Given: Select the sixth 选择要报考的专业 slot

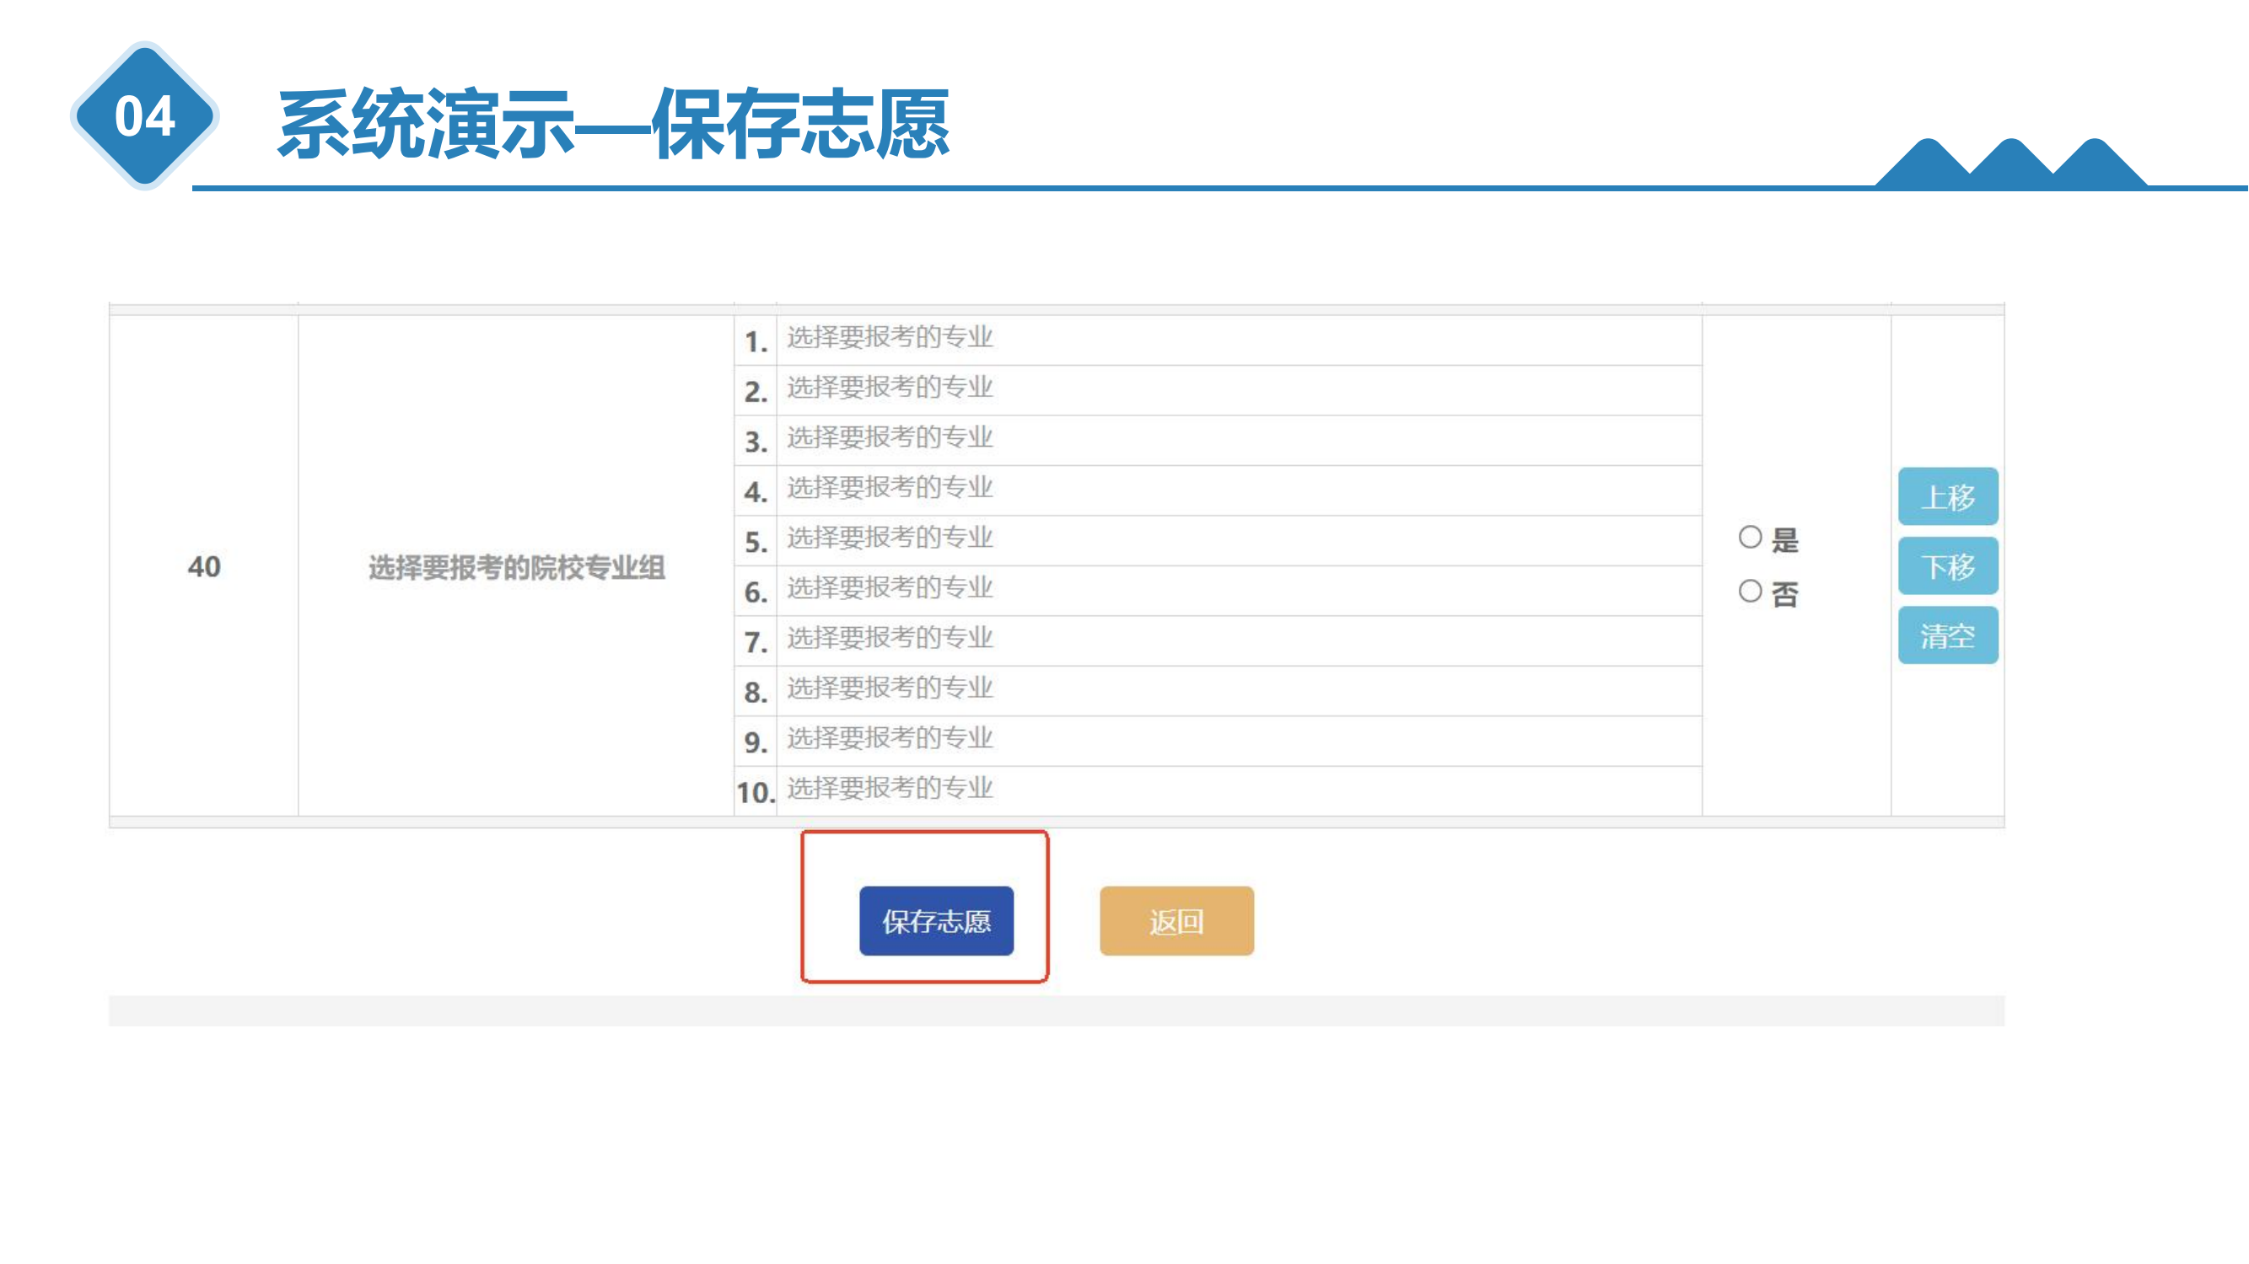Looking at the screenshot, I should coord(1222,588).
